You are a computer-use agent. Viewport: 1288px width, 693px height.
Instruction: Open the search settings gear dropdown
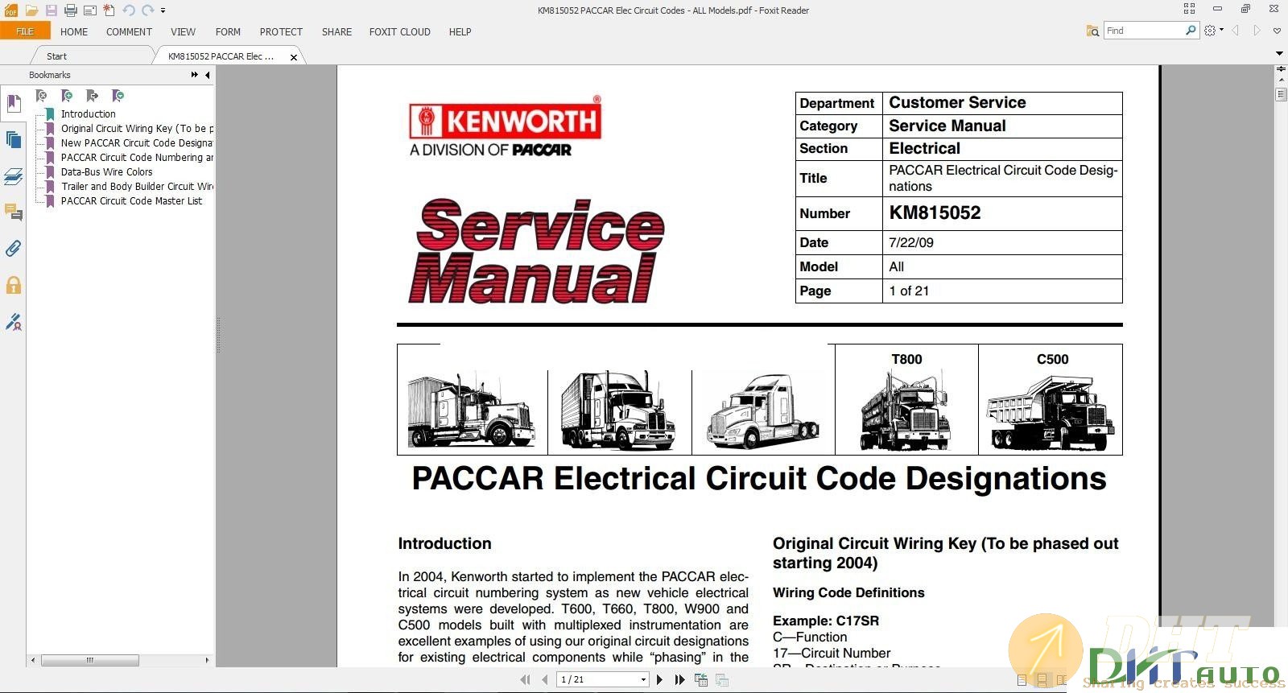point(1213,31)
